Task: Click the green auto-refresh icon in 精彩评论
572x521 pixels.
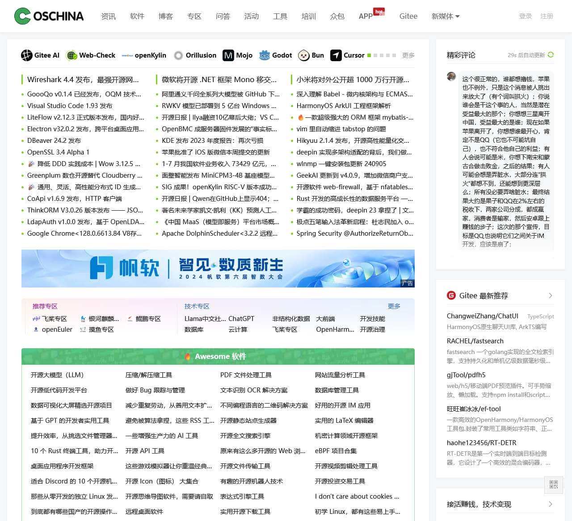Action: pos(551,55)
